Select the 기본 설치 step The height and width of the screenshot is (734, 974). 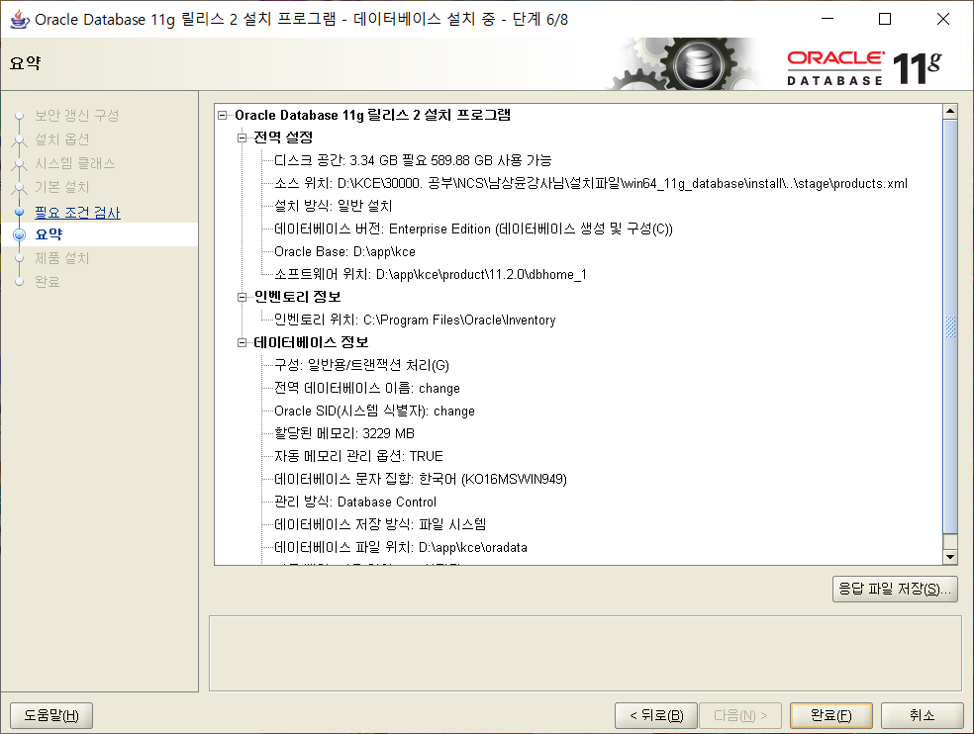[62, 187]
